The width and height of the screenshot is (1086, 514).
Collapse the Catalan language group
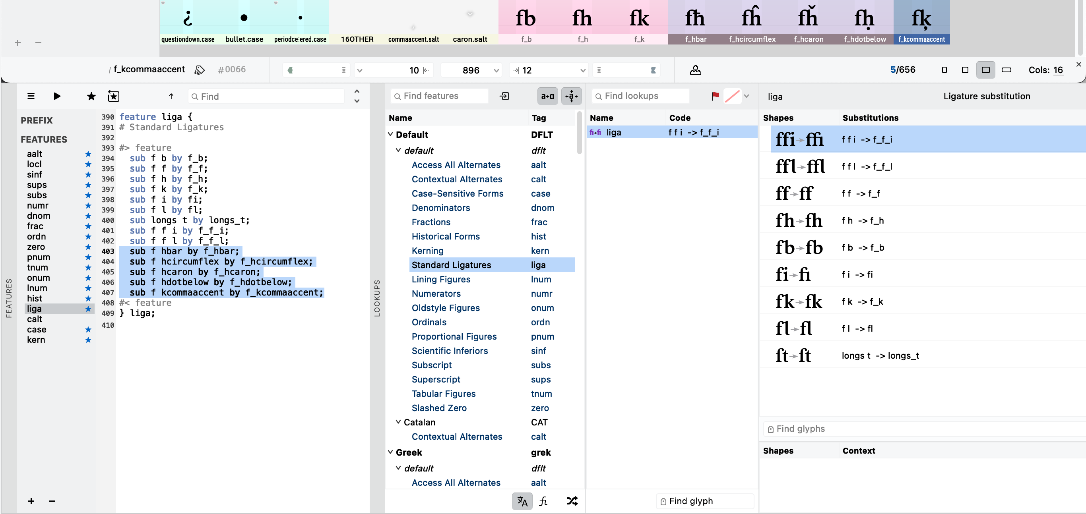(398, 422)
